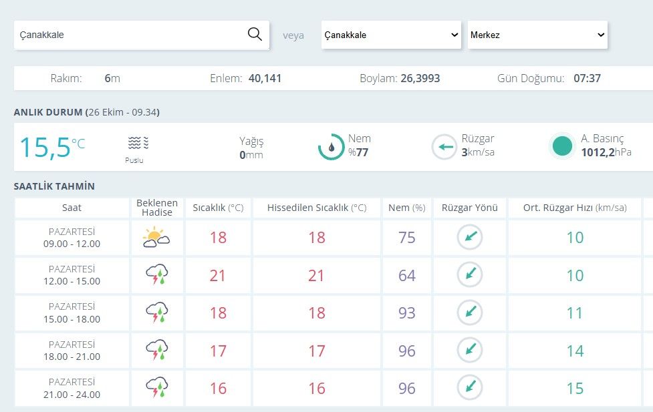Click wind direction arrow in 15.00-18.00 row

coord(470,312)
